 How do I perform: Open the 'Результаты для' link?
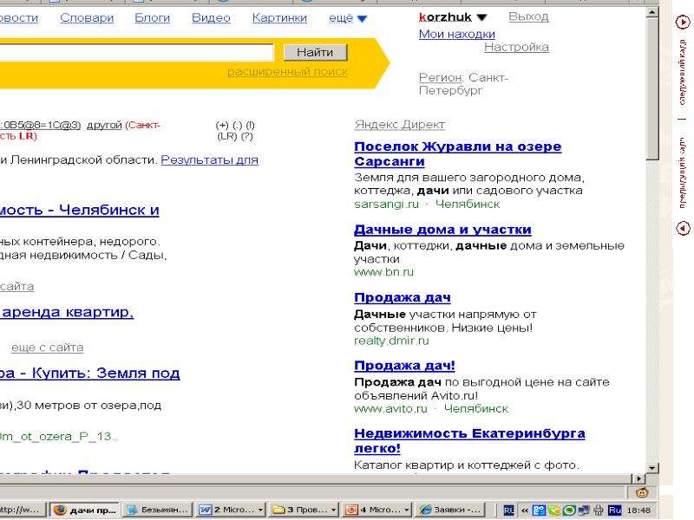209,159
